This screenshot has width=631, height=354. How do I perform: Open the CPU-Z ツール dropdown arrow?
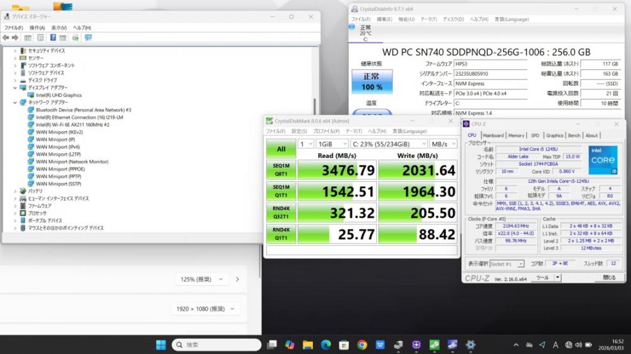pos(557,278)
